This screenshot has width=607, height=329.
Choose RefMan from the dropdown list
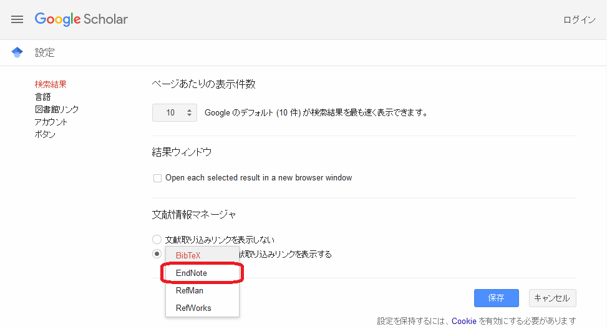tap(202, 290)
